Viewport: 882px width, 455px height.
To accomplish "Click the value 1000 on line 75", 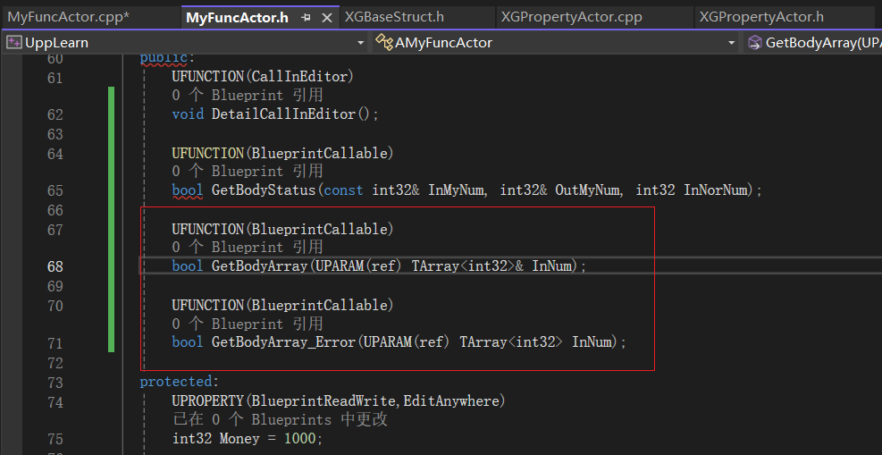I will click(300, 439).
